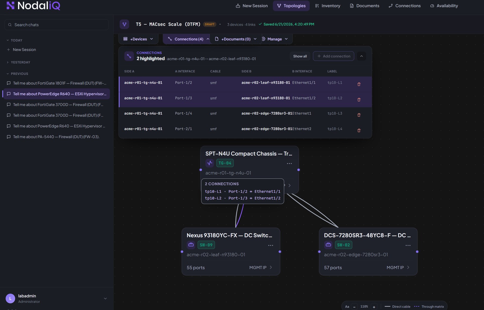Click the topology icon beside T5 title
The width and height of the screenshot is (484, 310).
pos(124,24)
